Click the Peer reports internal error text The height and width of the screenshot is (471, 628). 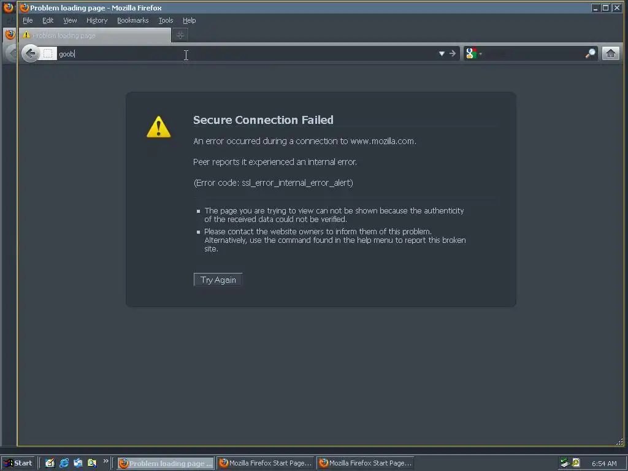(275, 162)
